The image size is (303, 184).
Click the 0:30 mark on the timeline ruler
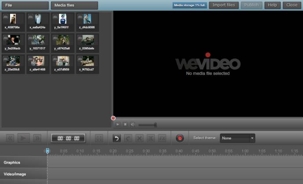(x=146, y=151)
